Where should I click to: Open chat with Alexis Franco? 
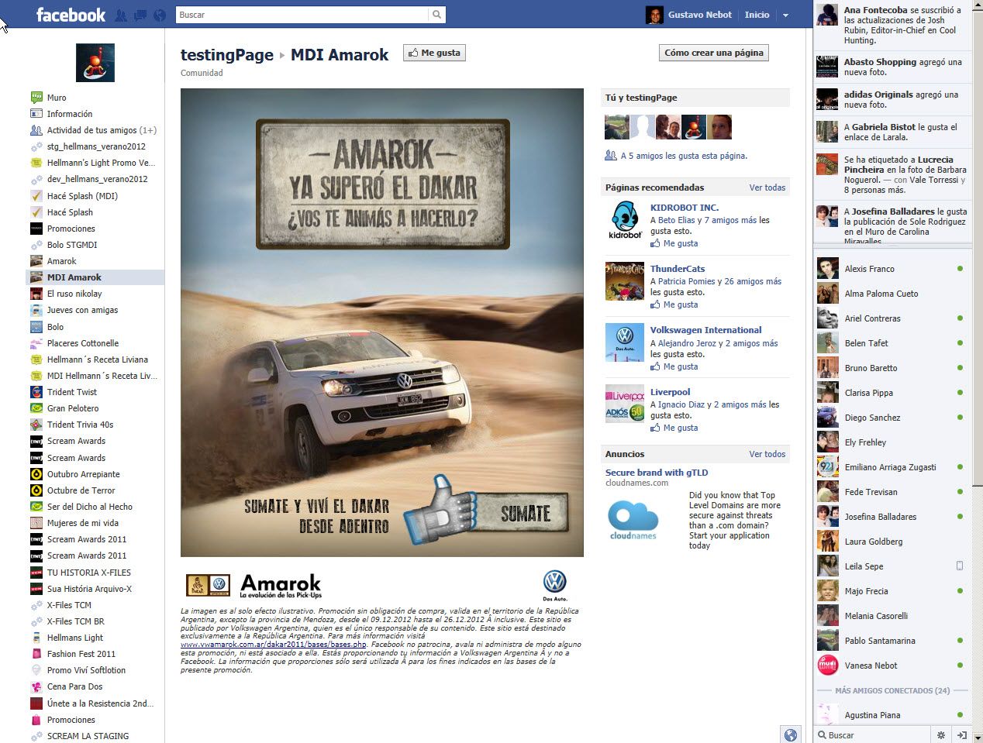pos(892,269)
